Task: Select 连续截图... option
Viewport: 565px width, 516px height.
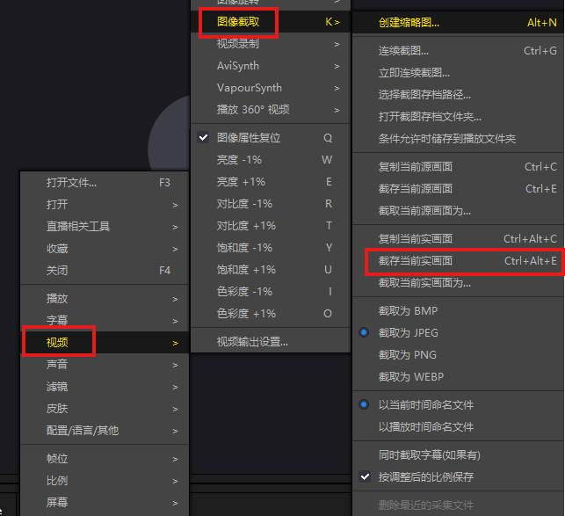Action: point(458,51)
